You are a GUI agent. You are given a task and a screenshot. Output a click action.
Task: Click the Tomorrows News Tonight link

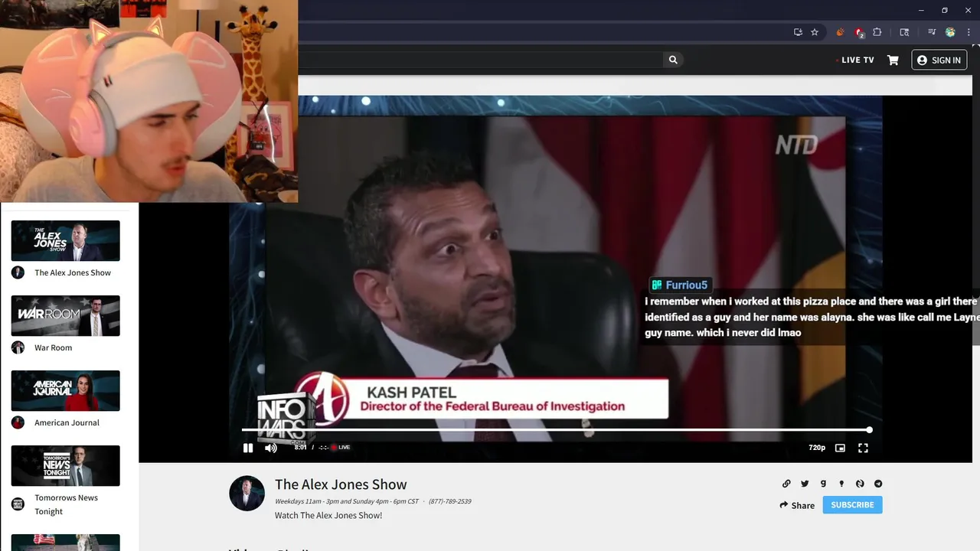coord(66,504)
